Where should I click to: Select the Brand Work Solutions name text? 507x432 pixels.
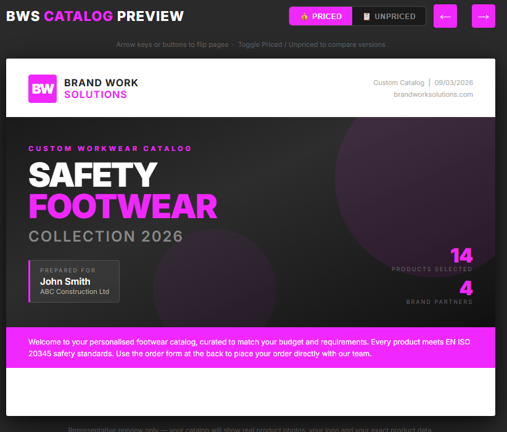coord(101,89)
